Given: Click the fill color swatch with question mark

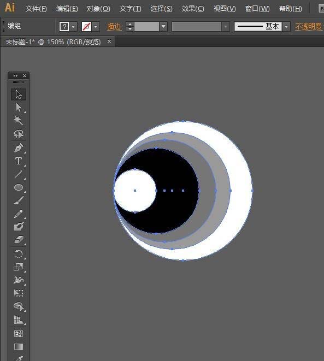Looking at the screenshot, I should pyautogui.click(x=64, y=26).
